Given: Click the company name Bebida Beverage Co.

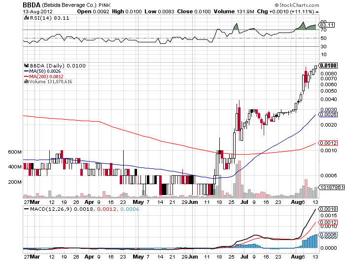Looking at the screenshot, I should tap(69, 5).
